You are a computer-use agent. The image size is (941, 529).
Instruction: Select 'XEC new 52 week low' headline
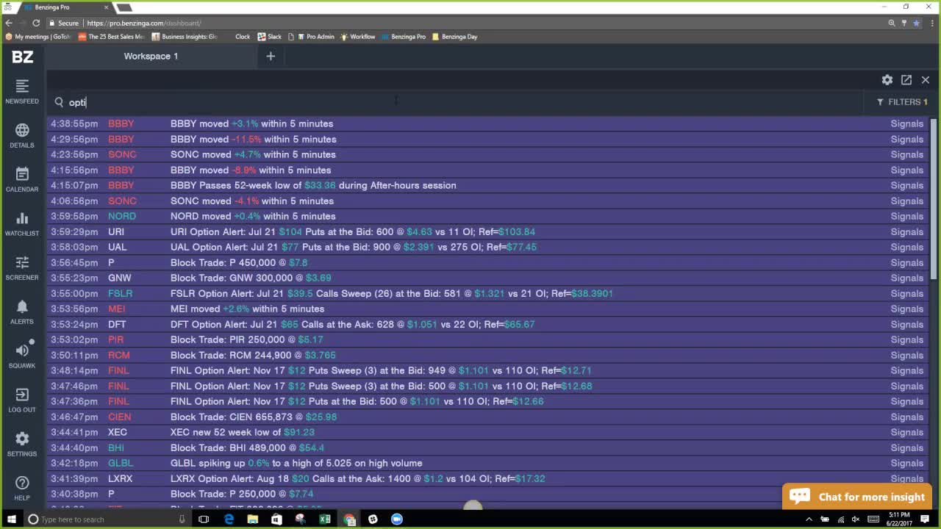point(243,432)
